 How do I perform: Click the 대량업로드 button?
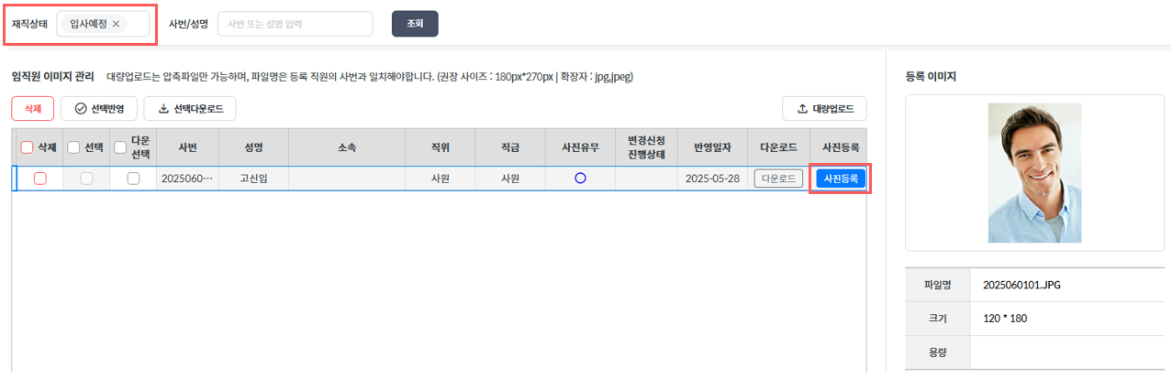824,108
